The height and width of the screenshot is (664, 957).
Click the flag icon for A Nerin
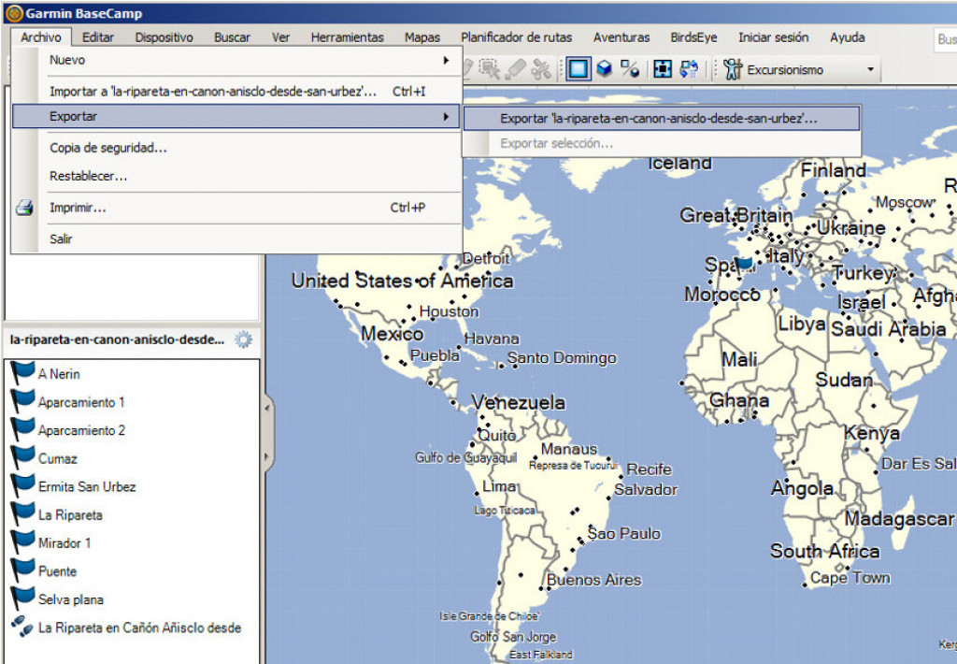point(22,372)
